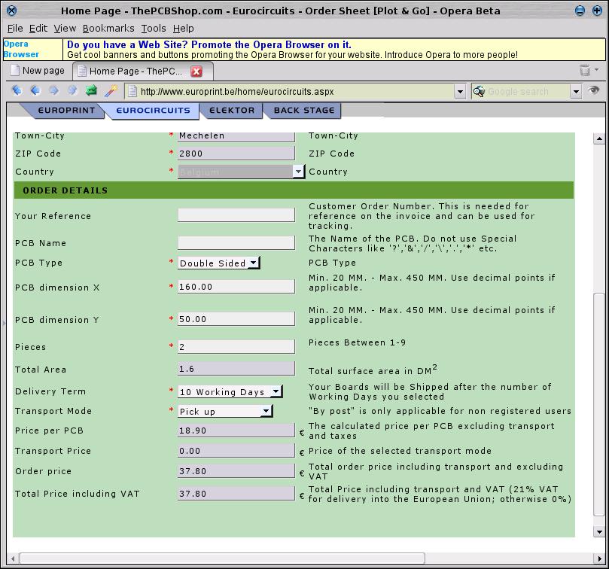Reload the page with green arrows icon

91,90
